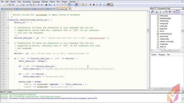The image size is (184, 103).
Task: Toggle Word Wrap toolbar button
Action: pos(70,5)
